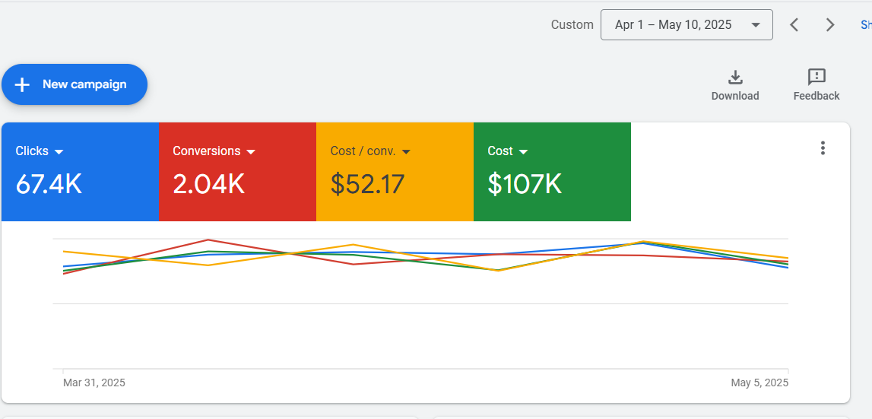Open the Apr 1 – May 10, 2025 date picker
The height and width of the screenshot is (419, 872).
(x=687, y=25)
